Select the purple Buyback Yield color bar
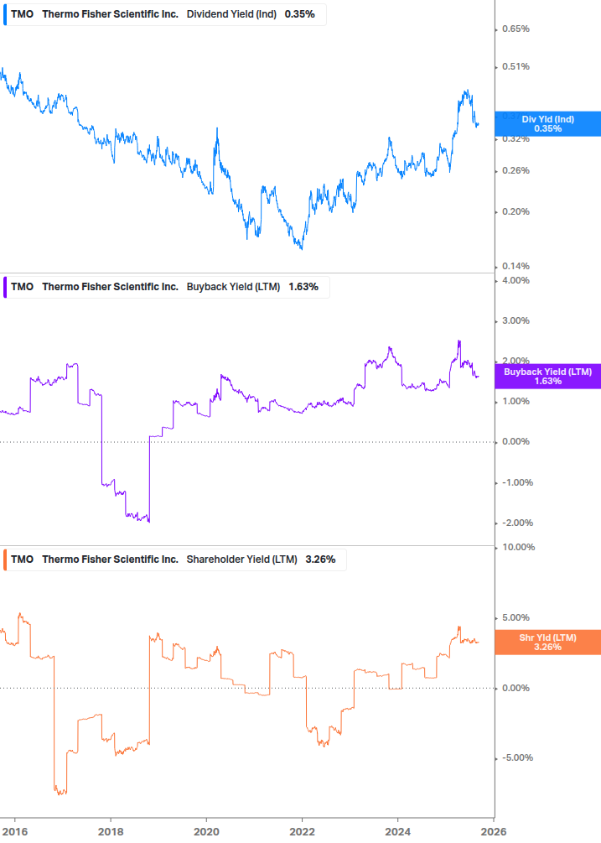The height and width of the screenshot is (843, 601). tap(5, 287)
